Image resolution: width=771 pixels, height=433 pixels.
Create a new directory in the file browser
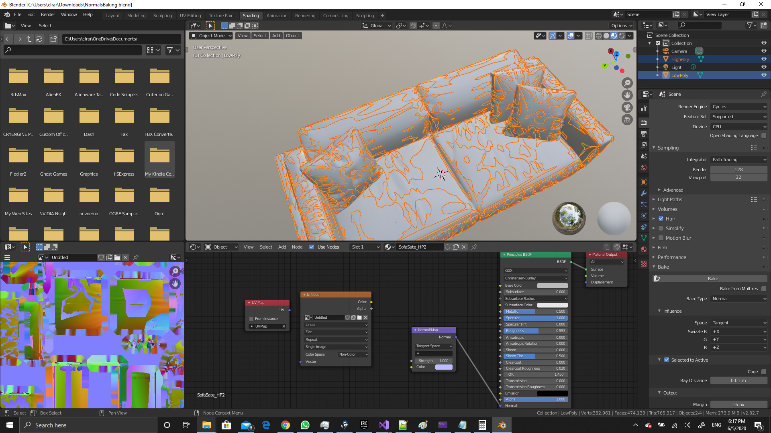coord(53,39)
